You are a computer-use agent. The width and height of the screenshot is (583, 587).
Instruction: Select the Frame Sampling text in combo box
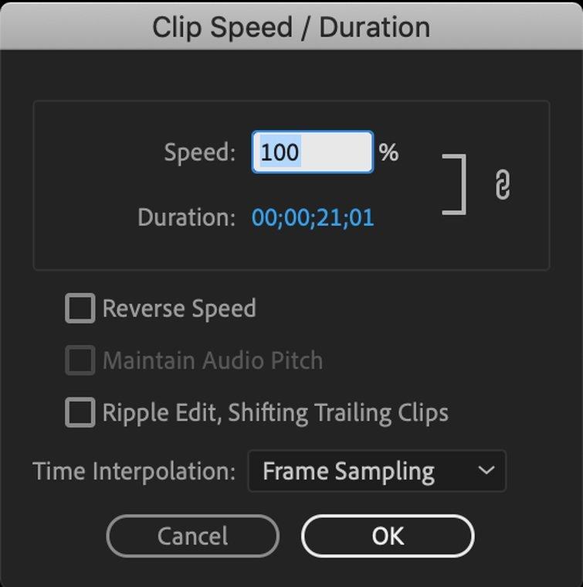tap(348, 471)
